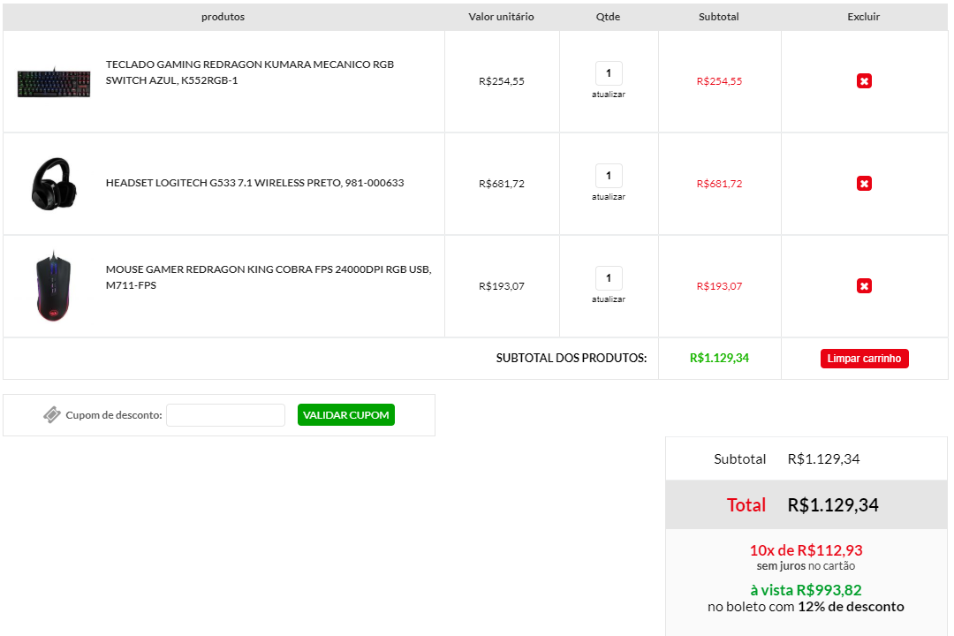The image size is (954, 636).
Task: Open the Logitech G533 headset thumbnail
Action: coord(54,184)
